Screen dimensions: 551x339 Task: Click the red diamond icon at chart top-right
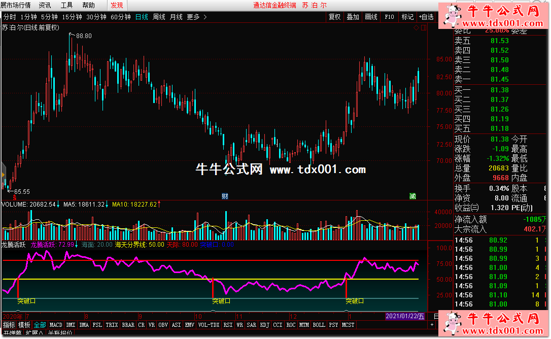click(x=417, y=27)
